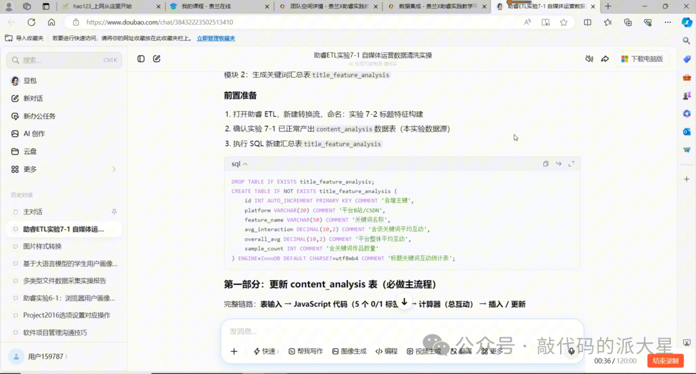Click 导入收藏夹 in favorites bar
The image size is (696, 374).
pos(25,38)
